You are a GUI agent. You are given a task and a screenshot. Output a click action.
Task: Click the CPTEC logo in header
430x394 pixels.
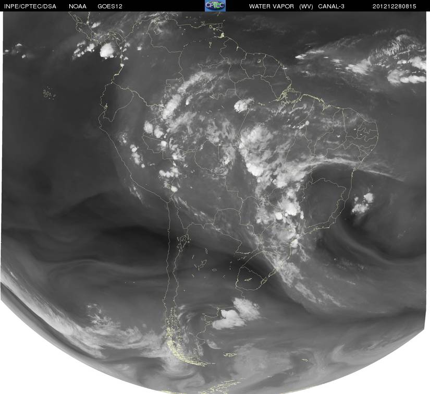coord(215,6)
